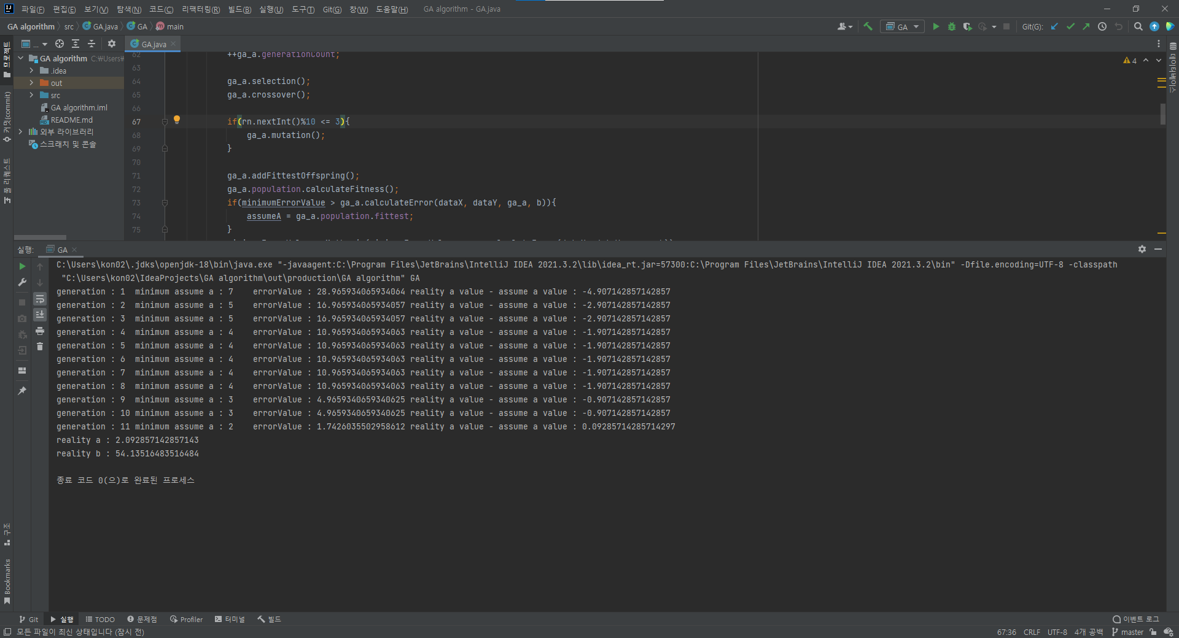Collapse the out folder in project tree
The image size is (1179, 638).
31,83
